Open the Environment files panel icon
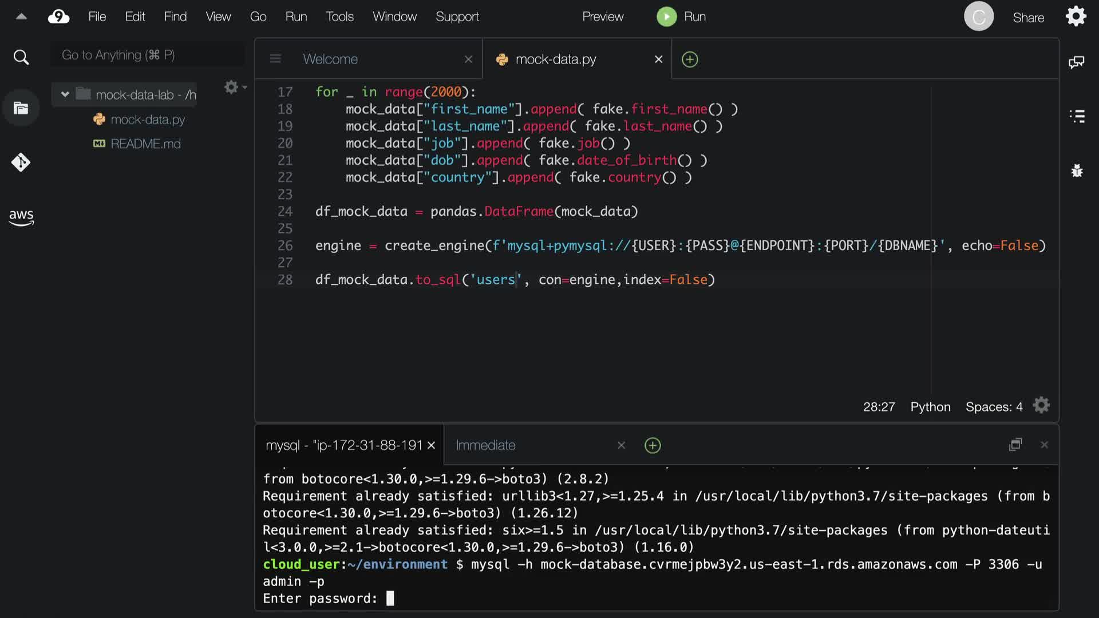1099x618 pixels. (x=21, y=108)
